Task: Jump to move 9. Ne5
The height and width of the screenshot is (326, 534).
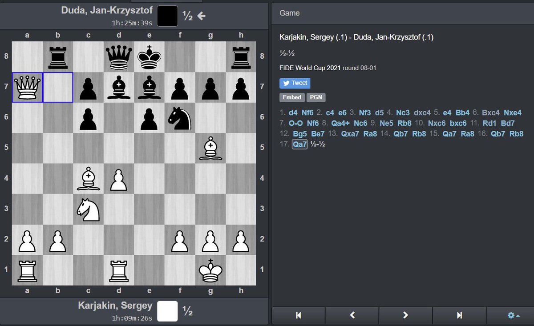Action: point(386,123)
